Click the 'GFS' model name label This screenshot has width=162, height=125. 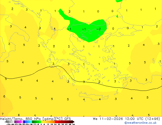(67, 119)
